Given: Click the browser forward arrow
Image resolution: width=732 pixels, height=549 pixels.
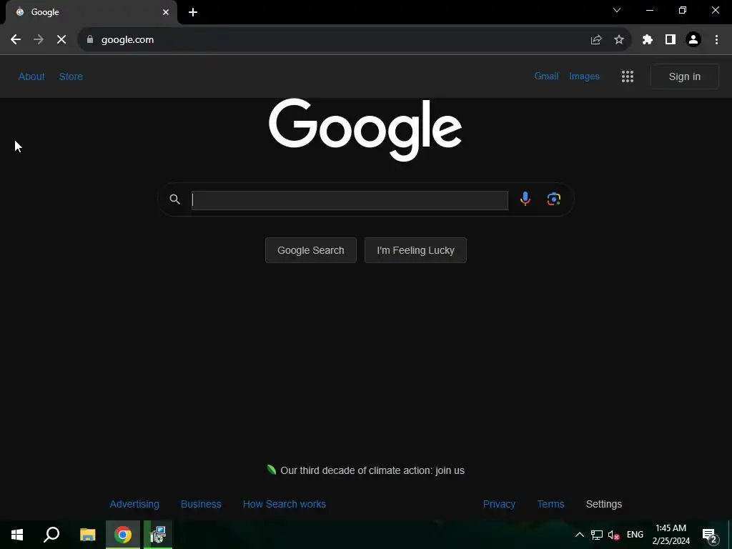Looking at the screenshot, I should point(39,40).
